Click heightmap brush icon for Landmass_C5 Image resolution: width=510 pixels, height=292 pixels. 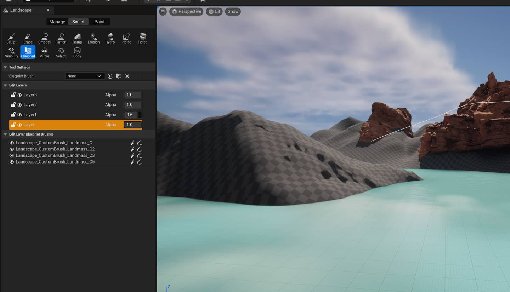[132, 162]
